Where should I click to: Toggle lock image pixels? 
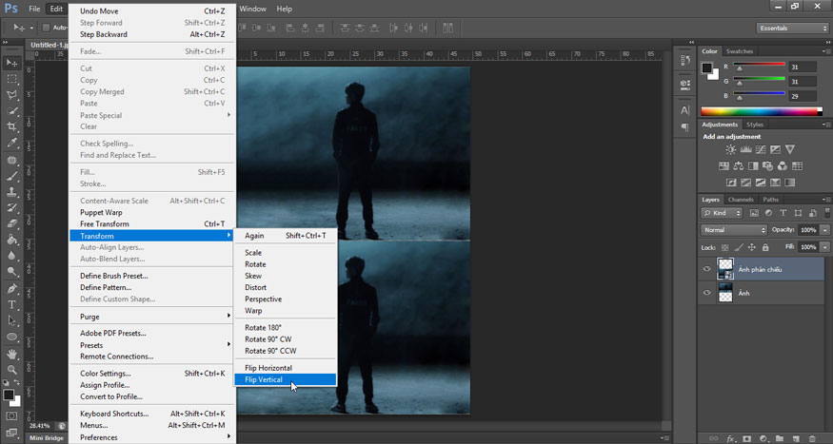click(x=739, y=247)
